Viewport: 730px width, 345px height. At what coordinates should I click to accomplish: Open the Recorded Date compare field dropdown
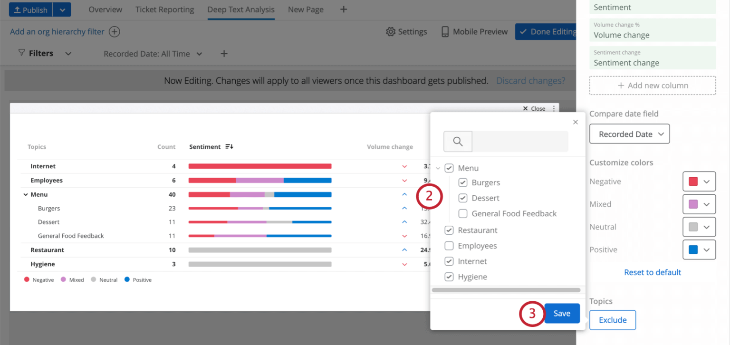click(x=629, y=134)
